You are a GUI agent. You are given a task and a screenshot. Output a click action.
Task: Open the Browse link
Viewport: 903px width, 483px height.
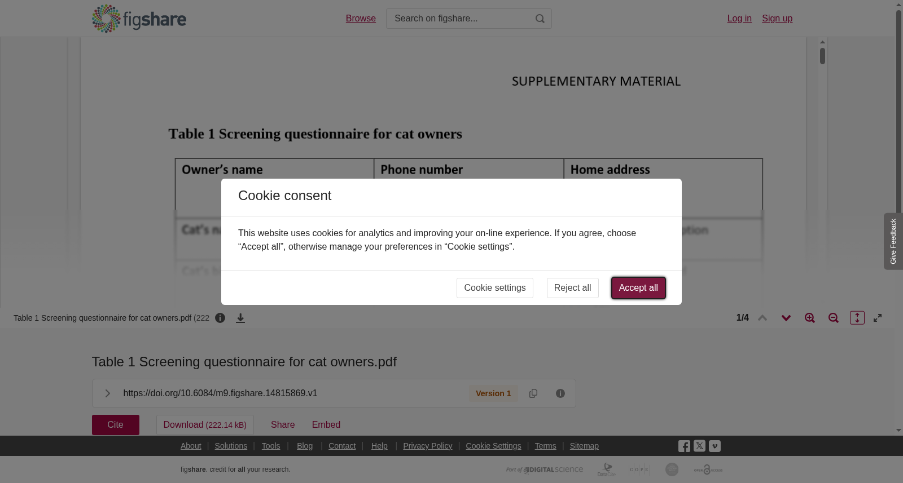tap(361, 19)
